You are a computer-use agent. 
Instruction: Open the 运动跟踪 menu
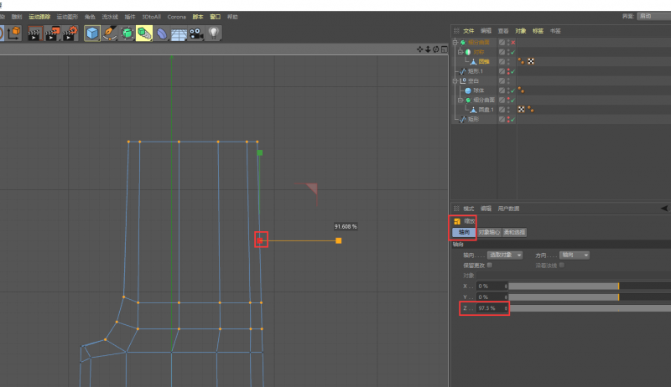coord(39,17)
